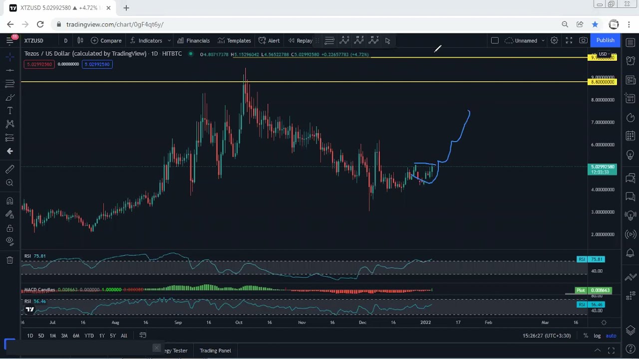Toggle lock all drawing tools
Screen dimensions: 639x359
coord(9,228)
